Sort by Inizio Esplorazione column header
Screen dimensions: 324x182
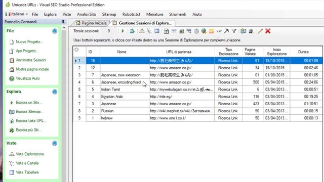277,52
